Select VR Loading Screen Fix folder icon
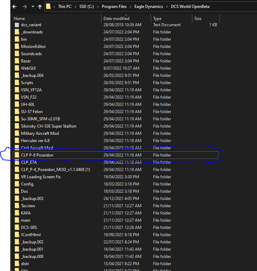257x271 pixels. [17, 177]
